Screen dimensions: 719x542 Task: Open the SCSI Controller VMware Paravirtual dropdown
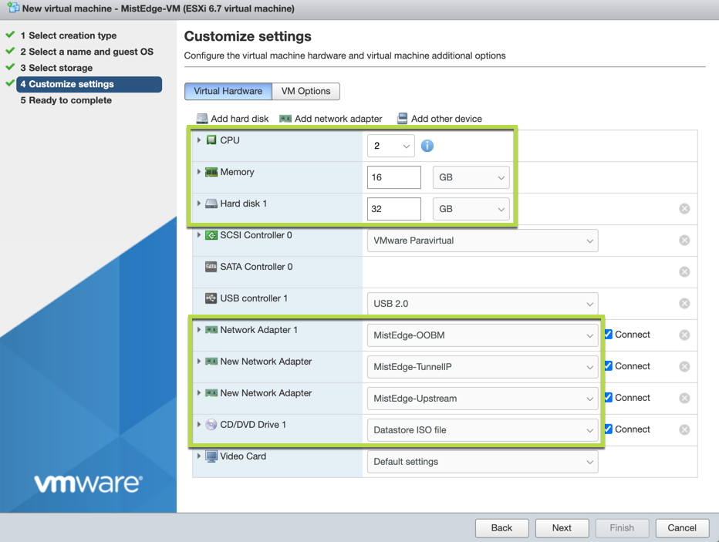[482, 241]
